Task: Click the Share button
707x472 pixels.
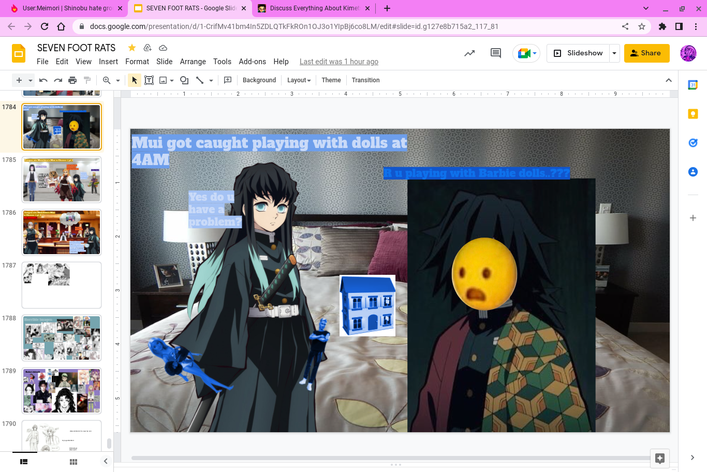Action: (646, 53)
